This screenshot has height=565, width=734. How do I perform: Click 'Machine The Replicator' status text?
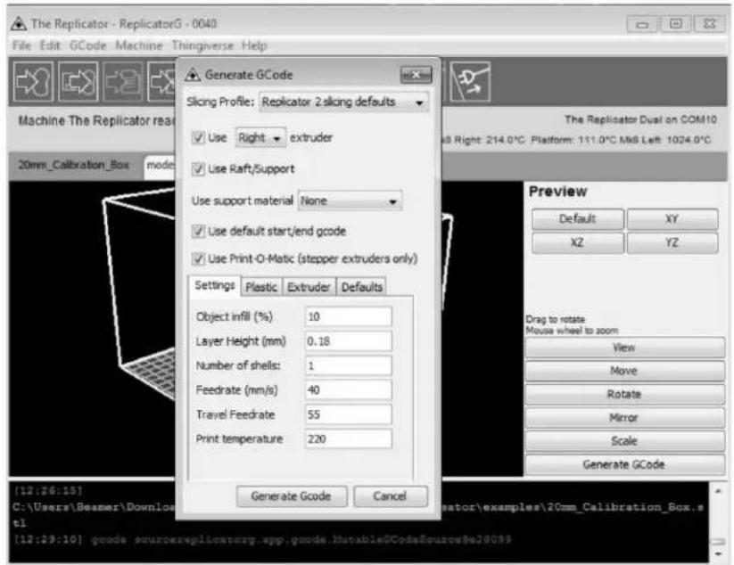click(97, 120)
